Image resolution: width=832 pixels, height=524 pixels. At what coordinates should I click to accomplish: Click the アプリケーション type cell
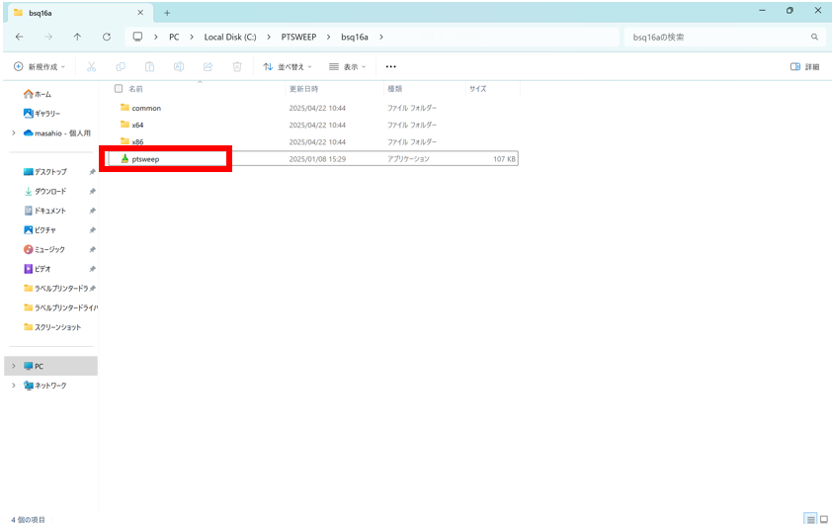click(408, 159)
